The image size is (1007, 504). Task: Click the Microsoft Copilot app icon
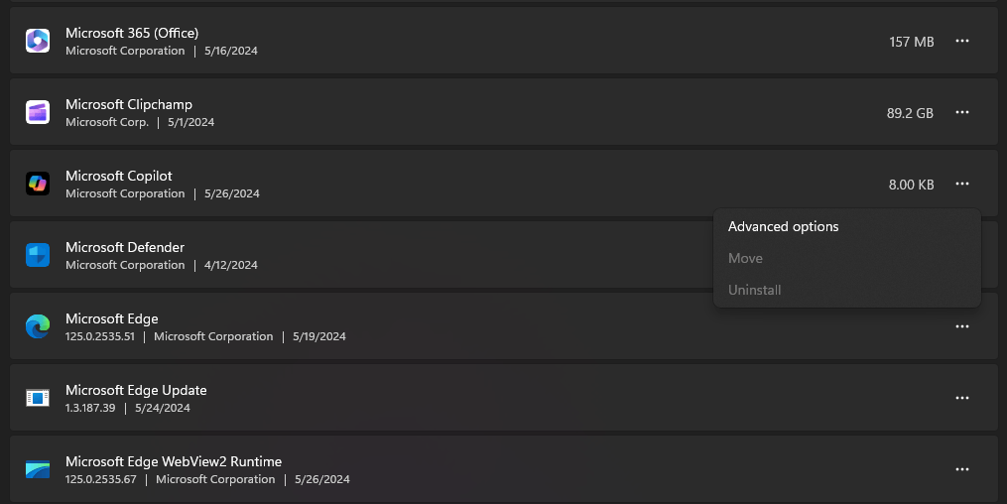tap(38, 184)
